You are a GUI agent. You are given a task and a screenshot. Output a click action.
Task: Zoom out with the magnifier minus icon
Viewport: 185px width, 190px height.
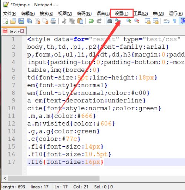137,21
